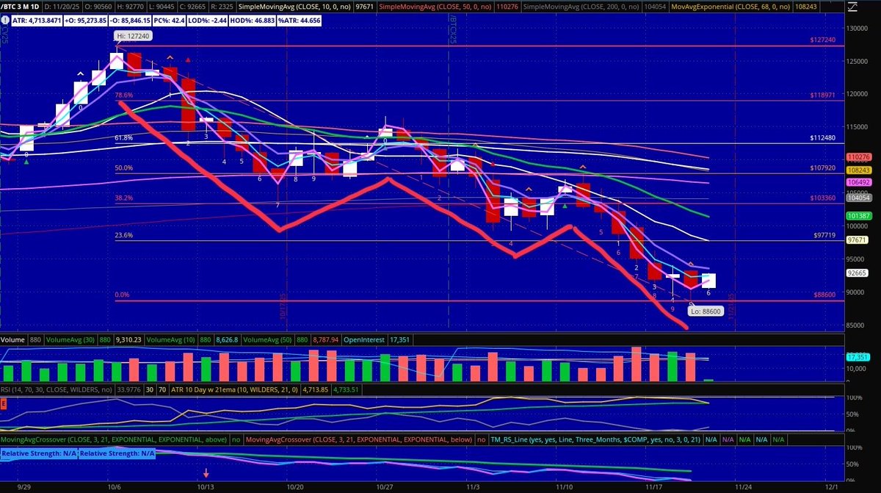Click the gray 104054 bubble on price axis
This screenshot has height=493, width=881.
coord(858,198)
